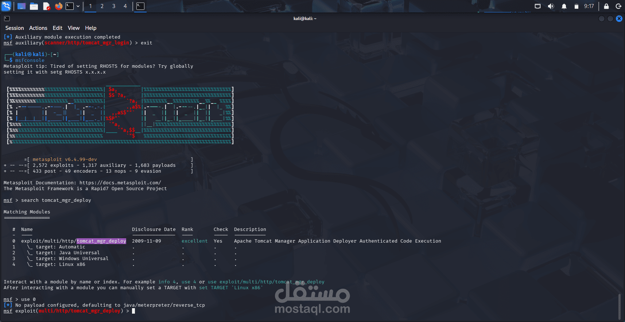Launch Firefox browser from the panel
Viewport: 625px width, 322px height.
point(58,6)
